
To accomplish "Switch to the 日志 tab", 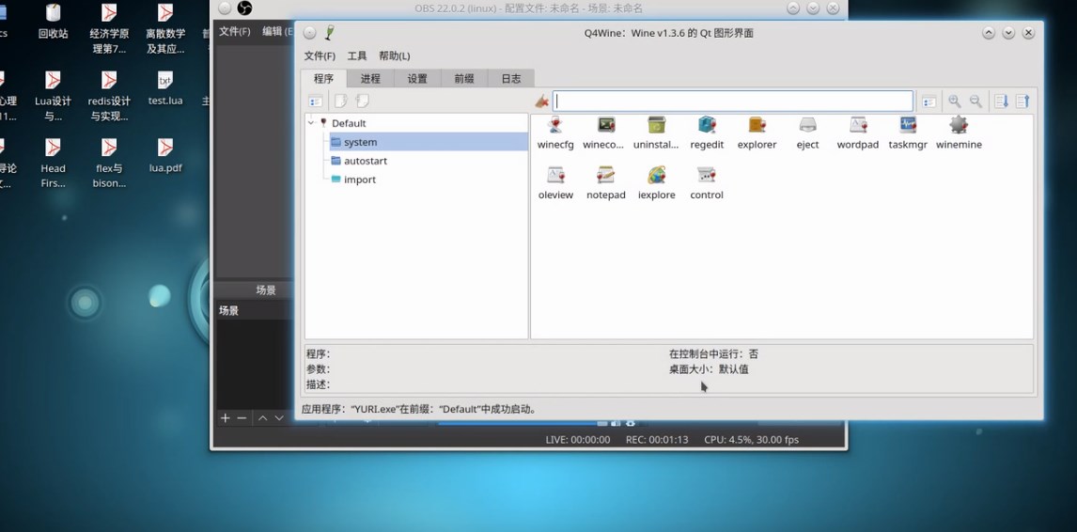I will point(510,78).
